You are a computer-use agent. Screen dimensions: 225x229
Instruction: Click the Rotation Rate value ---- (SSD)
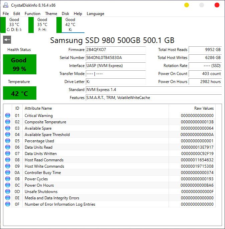coord(205,66)
